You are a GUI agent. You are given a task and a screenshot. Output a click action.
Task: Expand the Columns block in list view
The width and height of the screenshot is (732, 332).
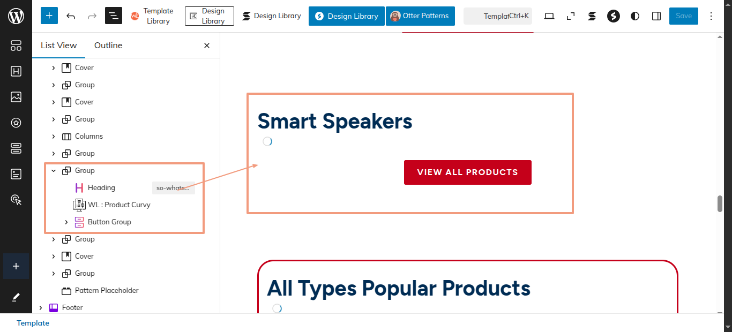tap(53, 137)
